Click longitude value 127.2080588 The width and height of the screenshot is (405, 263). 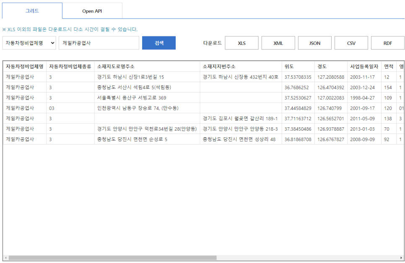(331, 77)
